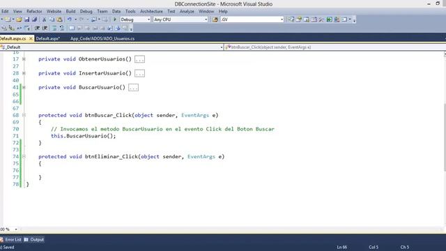
Task: Switch to App_Code/ADOS/ADO_Usuarios.cs tab
Action: [102, 38]
